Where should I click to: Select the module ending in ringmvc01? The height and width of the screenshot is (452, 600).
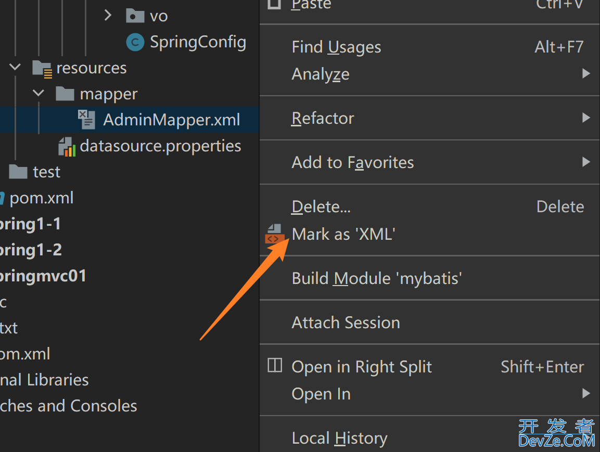coord(43,276)
